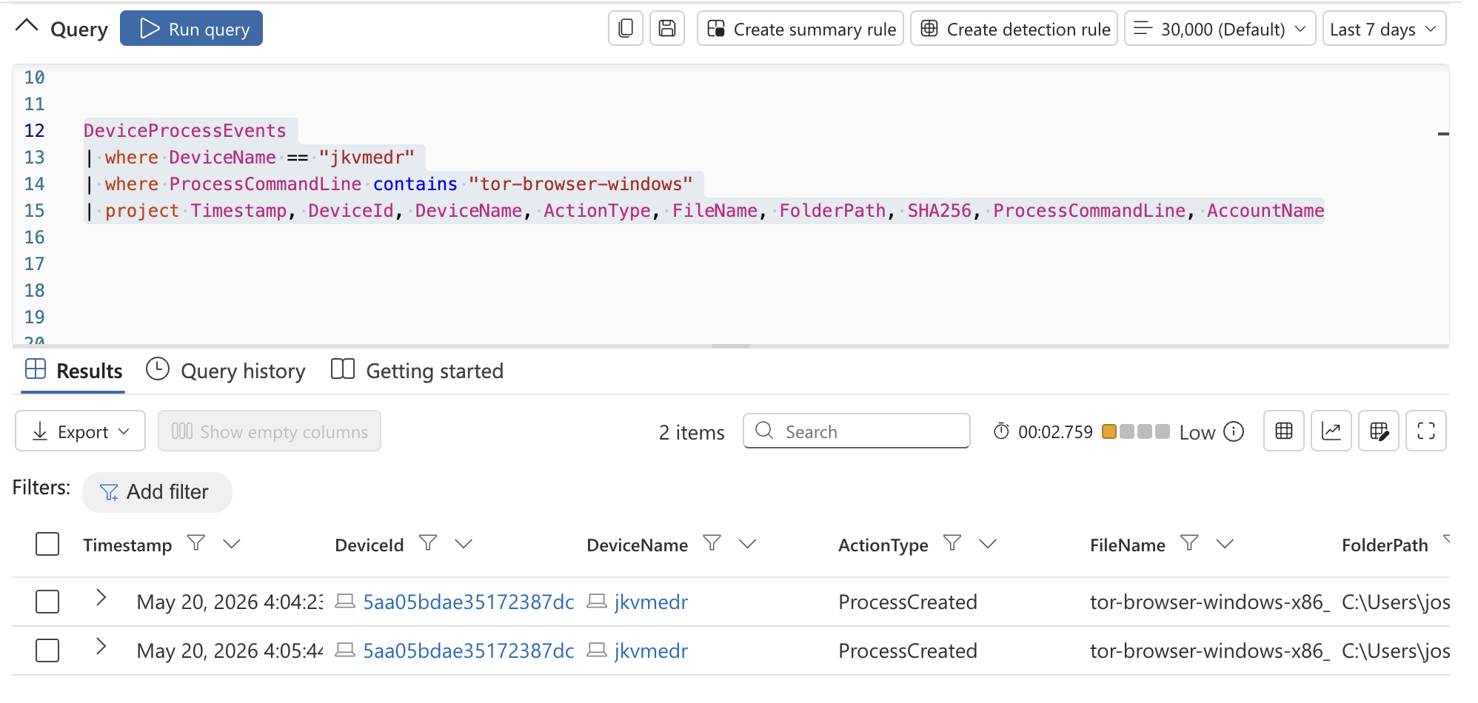Click the table edit link icon

point(1379,431)
